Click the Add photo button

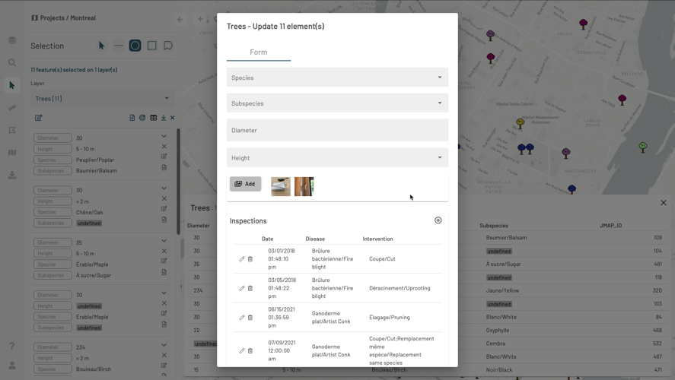245,184
